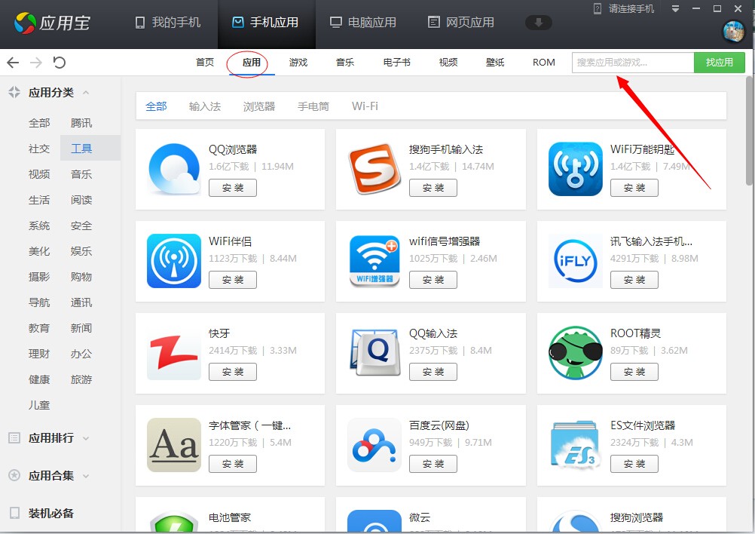
Task: Filter by Wi-Fi subcategory
Action: point(365,106)
